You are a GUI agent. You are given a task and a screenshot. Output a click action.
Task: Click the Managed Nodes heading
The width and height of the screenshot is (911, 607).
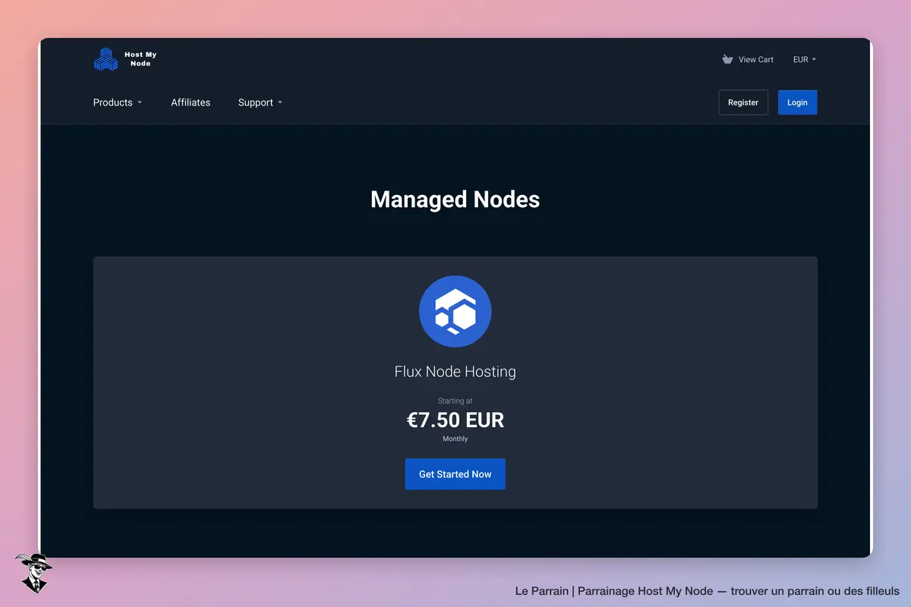[455, 200]
